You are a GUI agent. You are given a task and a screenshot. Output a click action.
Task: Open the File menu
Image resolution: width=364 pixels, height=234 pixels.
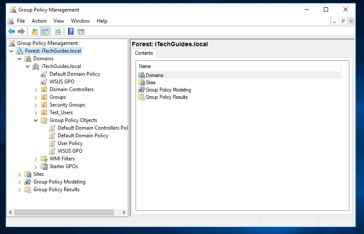[21, 21]
